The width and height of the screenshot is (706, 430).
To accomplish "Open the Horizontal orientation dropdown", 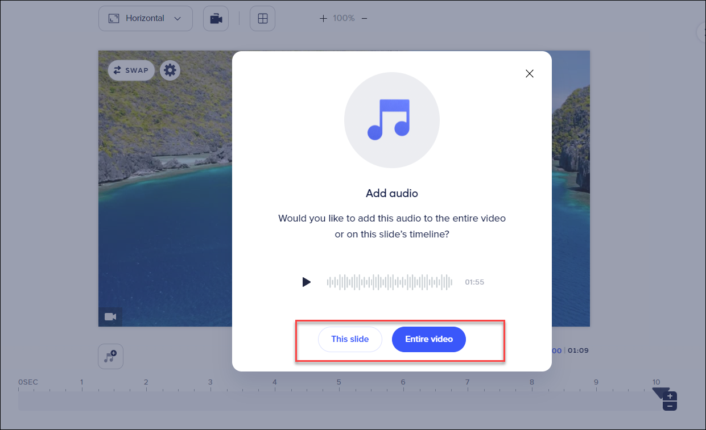I will [145, 18].
